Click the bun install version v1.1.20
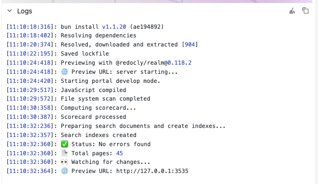This screenshot has height=184, width=318. point(114,27)
